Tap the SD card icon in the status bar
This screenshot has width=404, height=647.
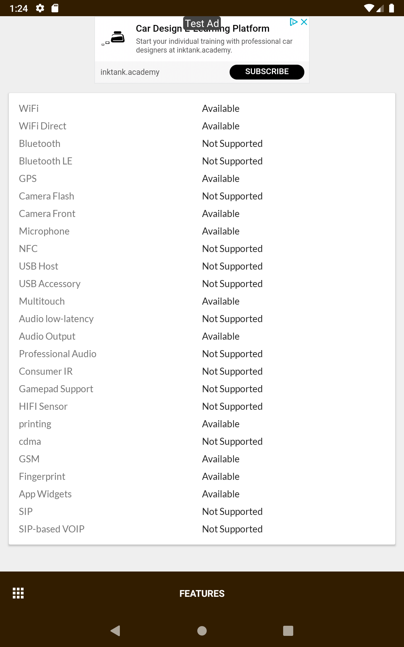pos(55,8)
